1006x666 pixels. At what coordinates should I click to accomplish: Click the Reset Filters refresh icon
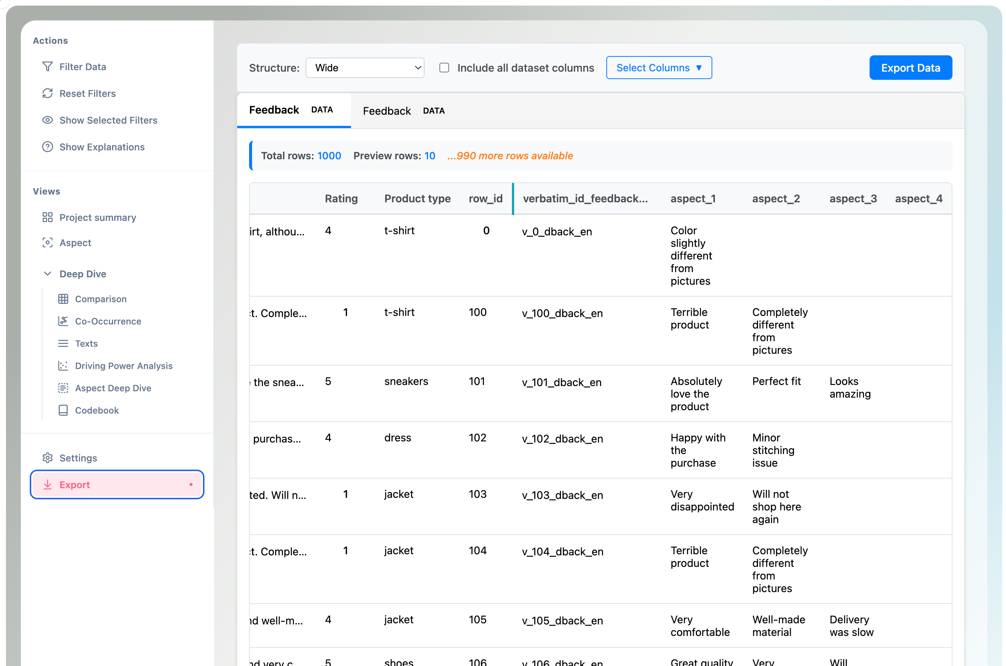click(47, 94)
